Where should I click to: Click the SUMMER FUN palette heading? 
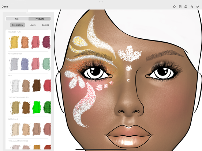14,32
